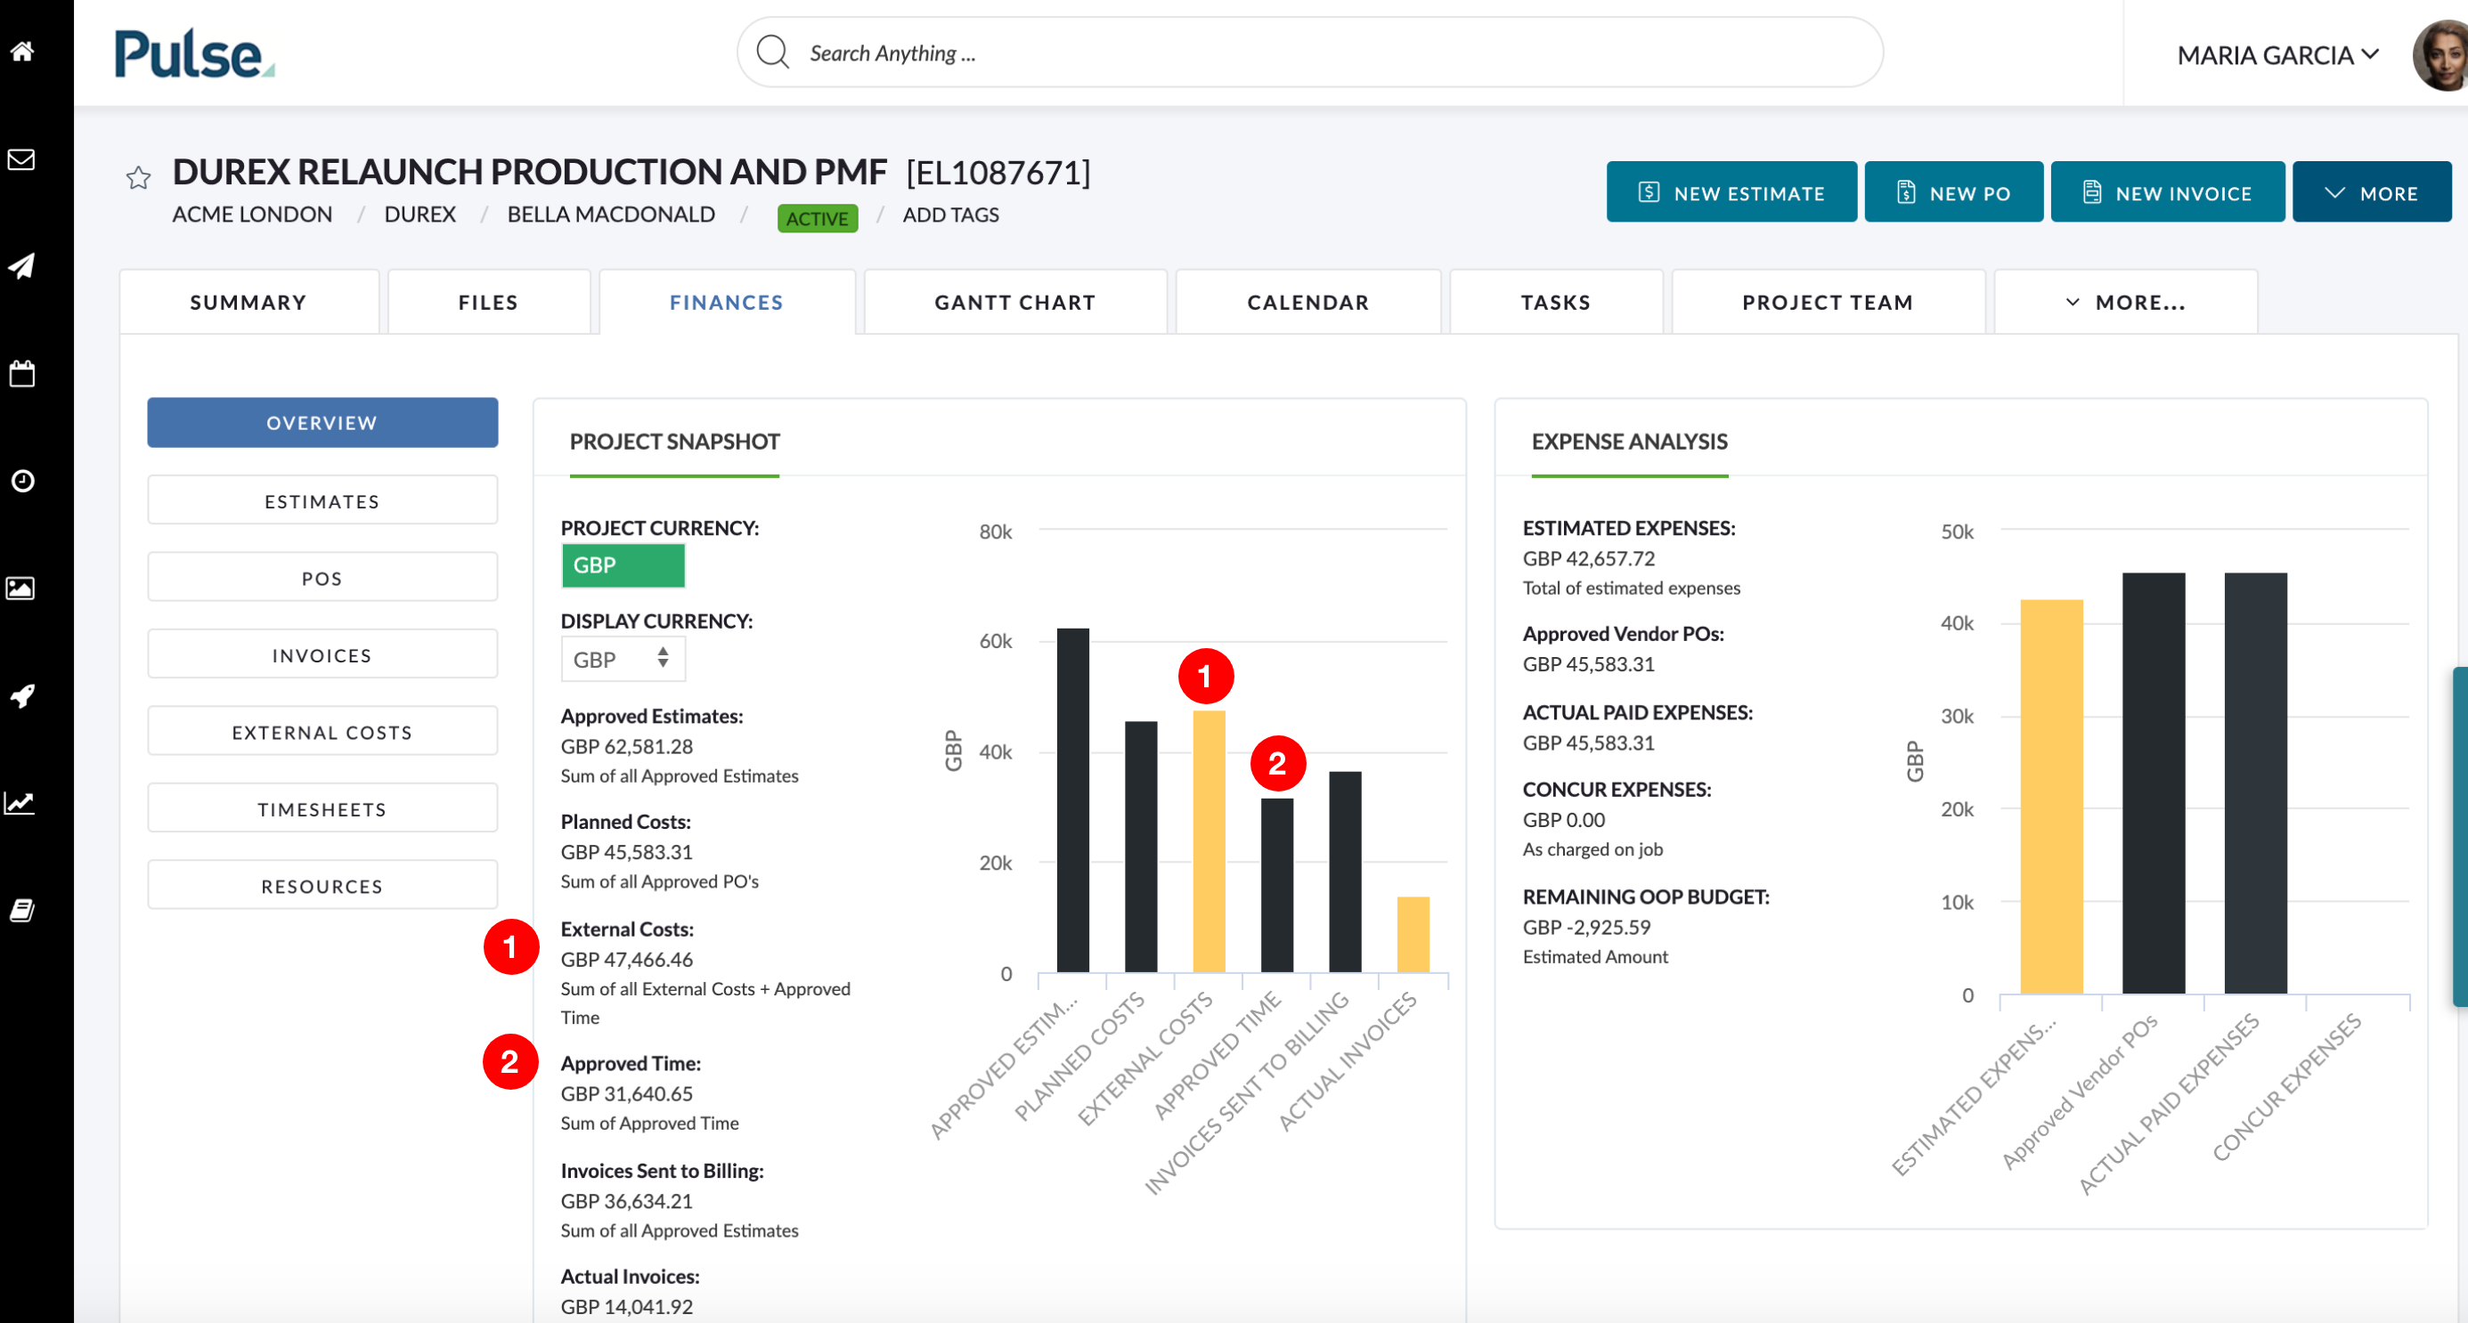
Task: Click the GBP 42,657.72 estimated expenses value
Action: pyautogui.click(x=1589, y=558)
